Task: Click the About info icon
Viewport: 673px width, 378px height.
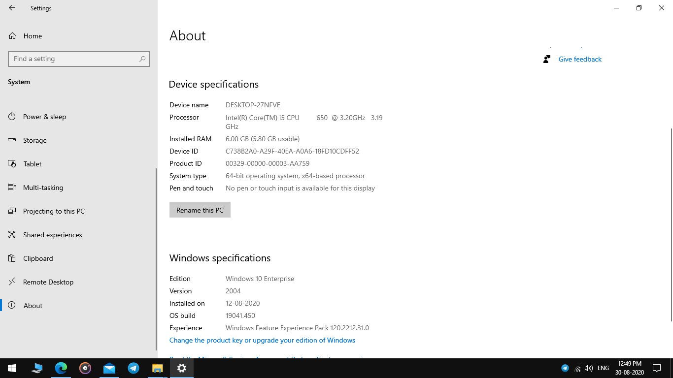Action: tap(12, 306)
